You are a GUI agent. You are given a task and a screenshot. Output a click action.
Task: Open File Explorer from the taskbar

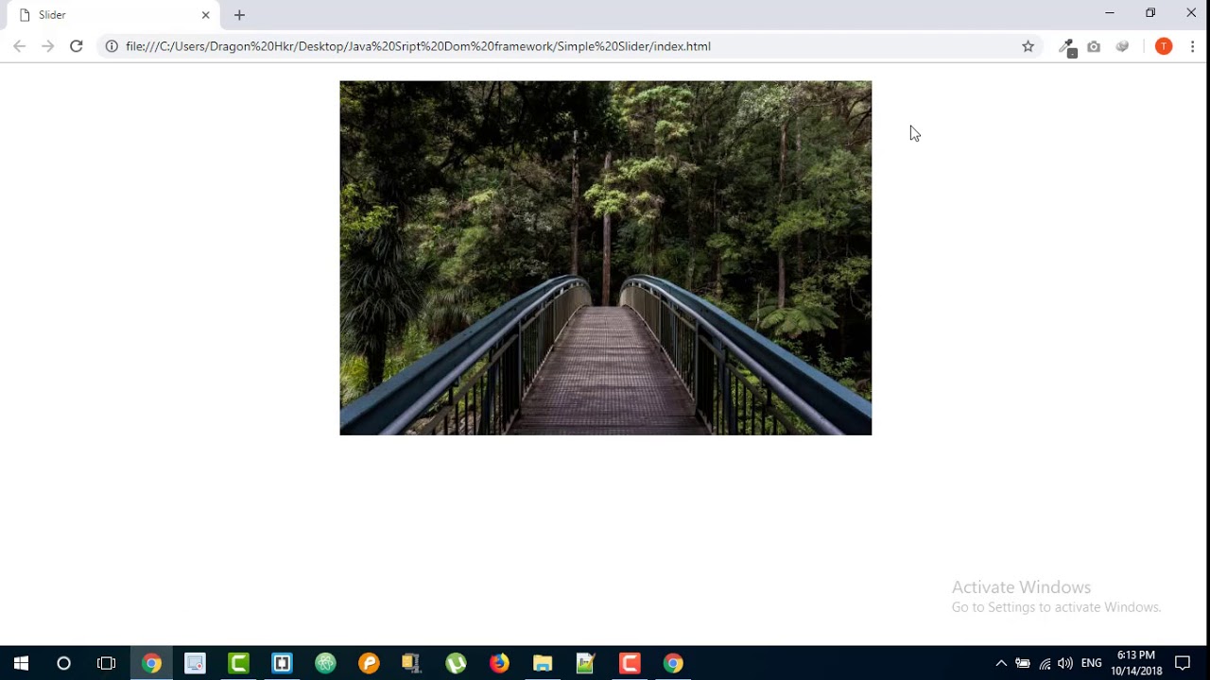point(543,663)
